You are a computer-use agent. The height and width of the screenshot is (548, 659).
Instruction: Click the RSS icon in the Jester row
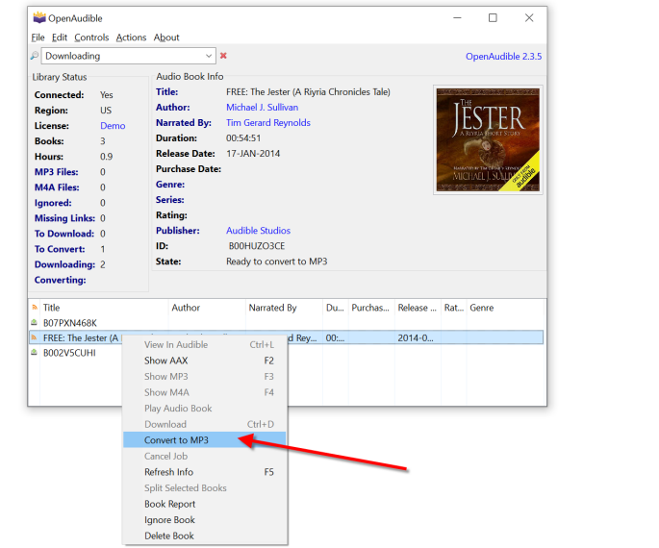[34, 337]
